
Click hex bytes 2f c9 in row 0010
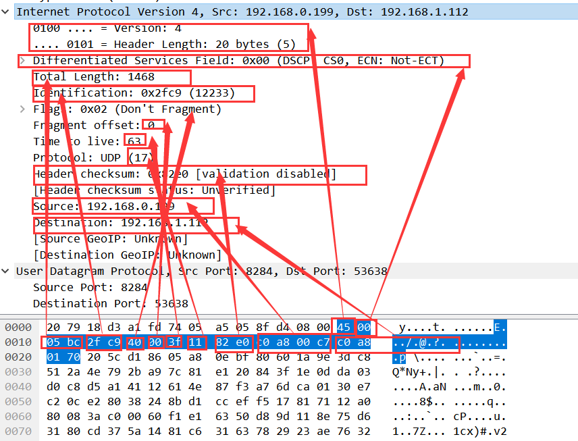coord(104,342)
